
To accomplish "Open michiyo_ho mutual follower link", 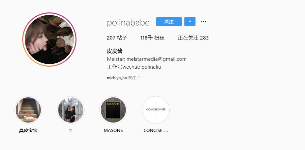I will tap(117, 78).
